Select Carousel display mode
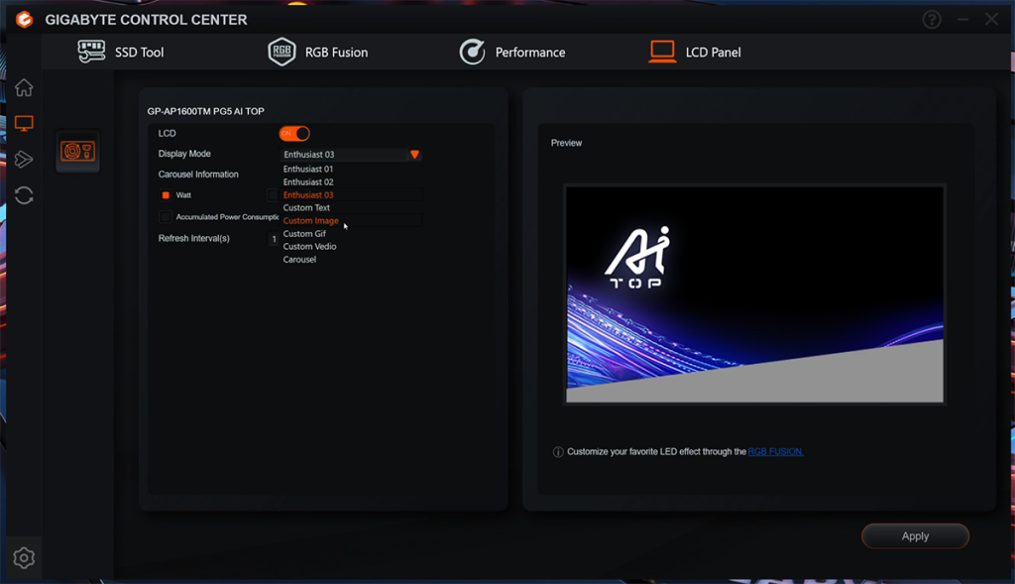Screen dimensions: 1015x584 pyautogui.click(x=299, y=260)
